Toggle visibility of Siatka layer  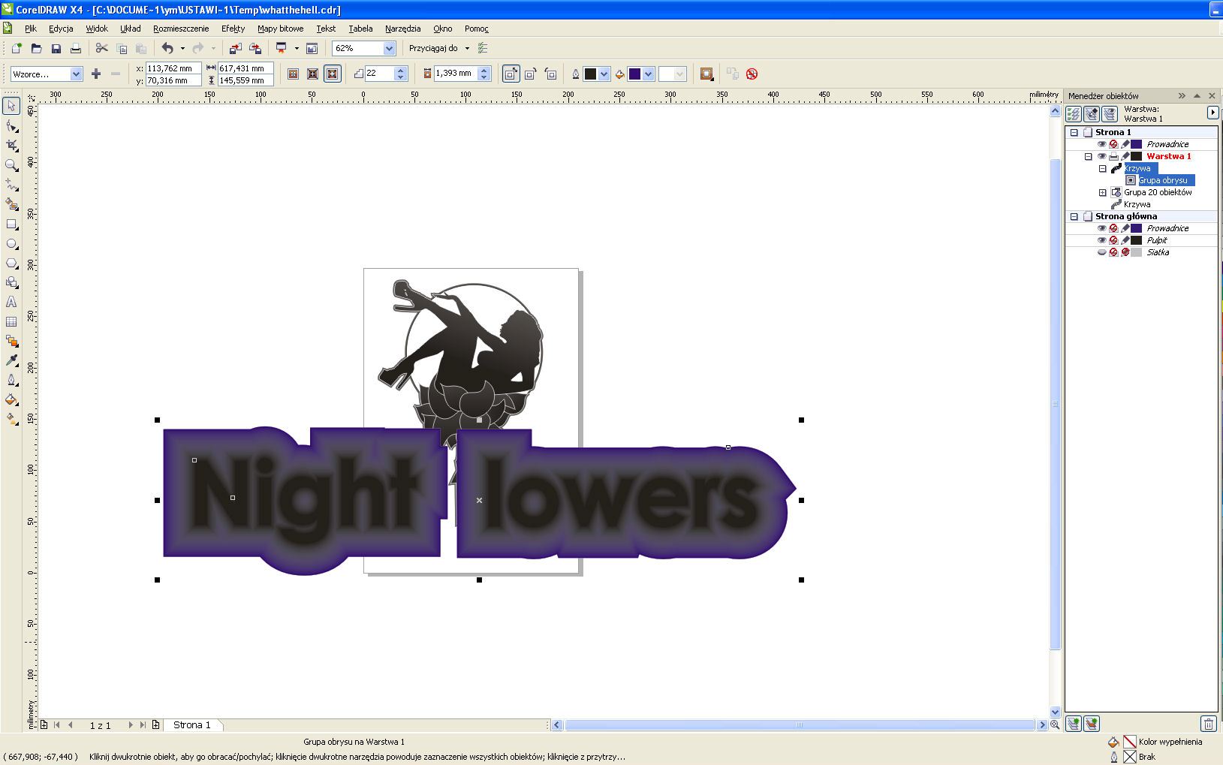tap(1101, 252)
